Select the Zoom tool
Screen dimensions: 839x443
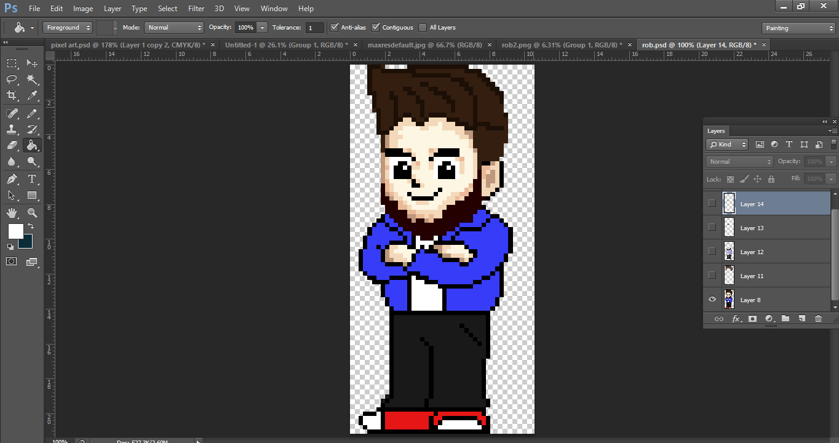[32, 213]
